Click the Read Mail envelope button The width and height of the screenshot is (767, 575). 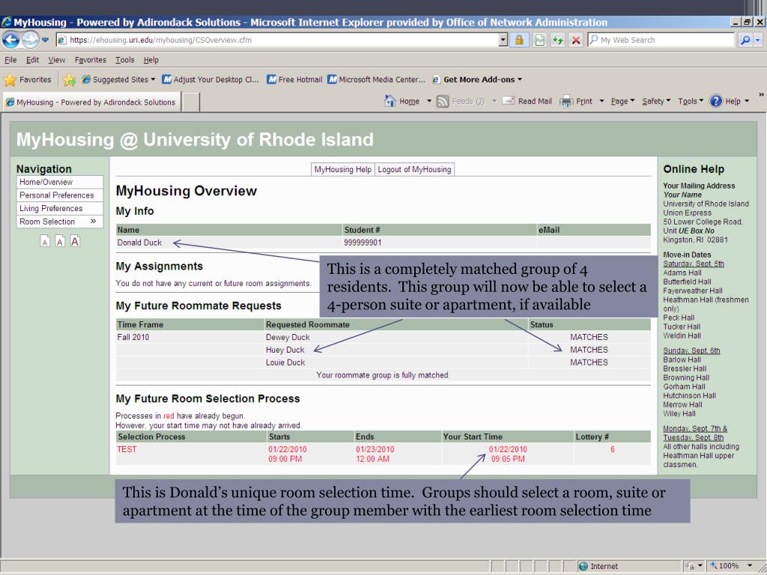[527, 101]
